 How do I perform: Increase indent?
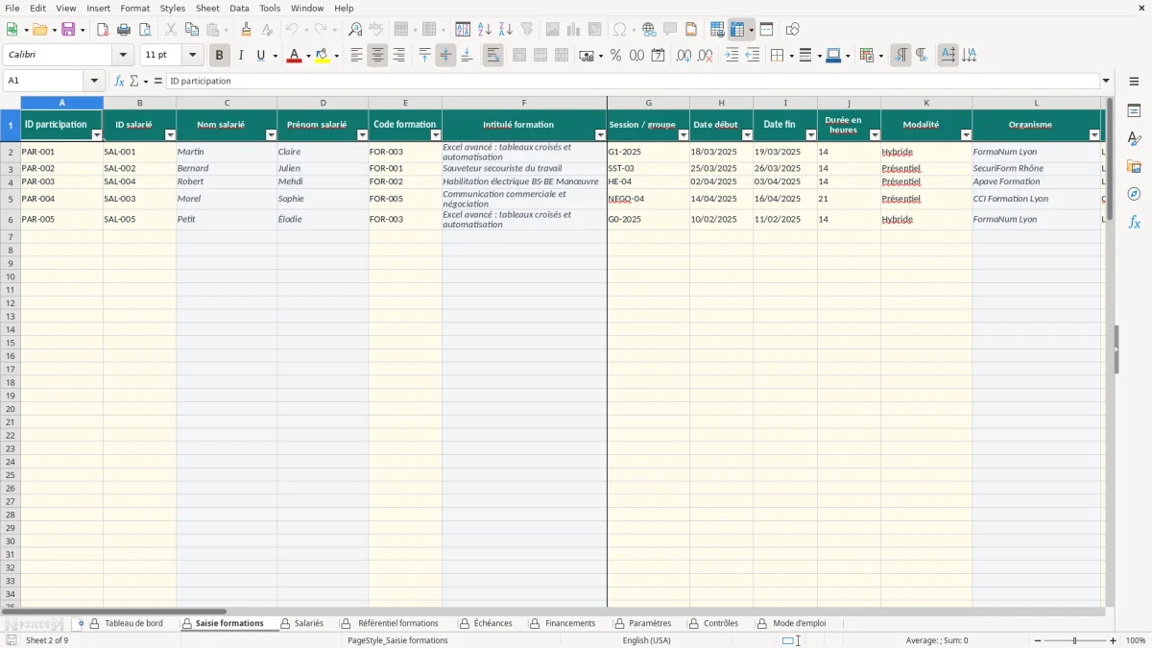point(732,56)
